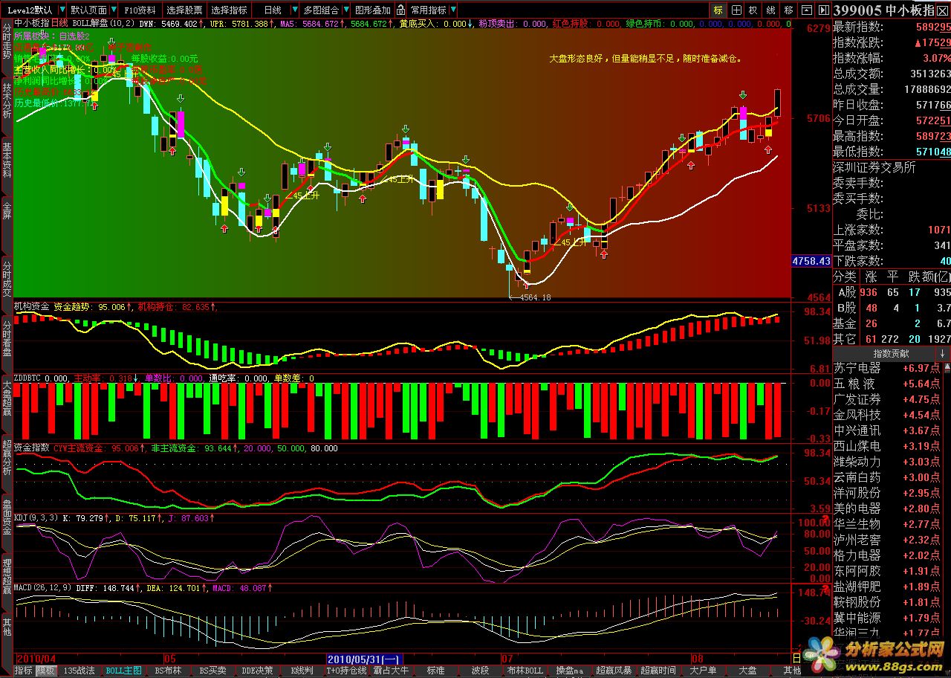Click 金风科技 in index contribution list
Image resolution: width=951 pixels, height=678 pixels.
pyautogui.click(x=857, y=415)
